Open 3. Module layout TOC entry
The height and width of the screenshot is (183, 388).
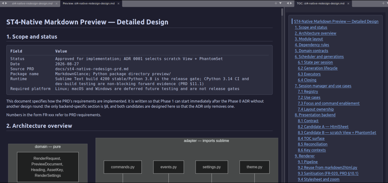coord(309,39)
